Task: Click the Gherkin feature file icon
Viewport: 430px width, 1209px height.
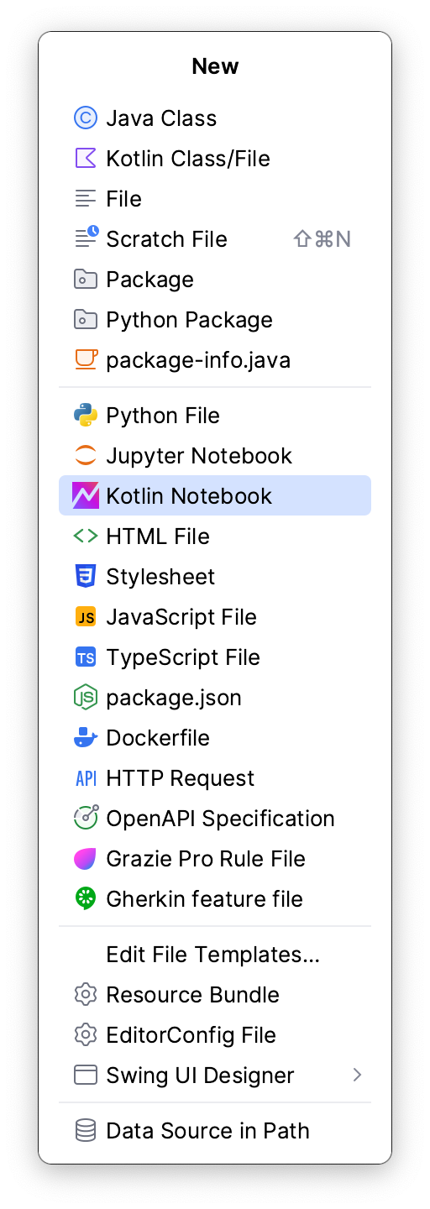Action: [x=86, y=899]
